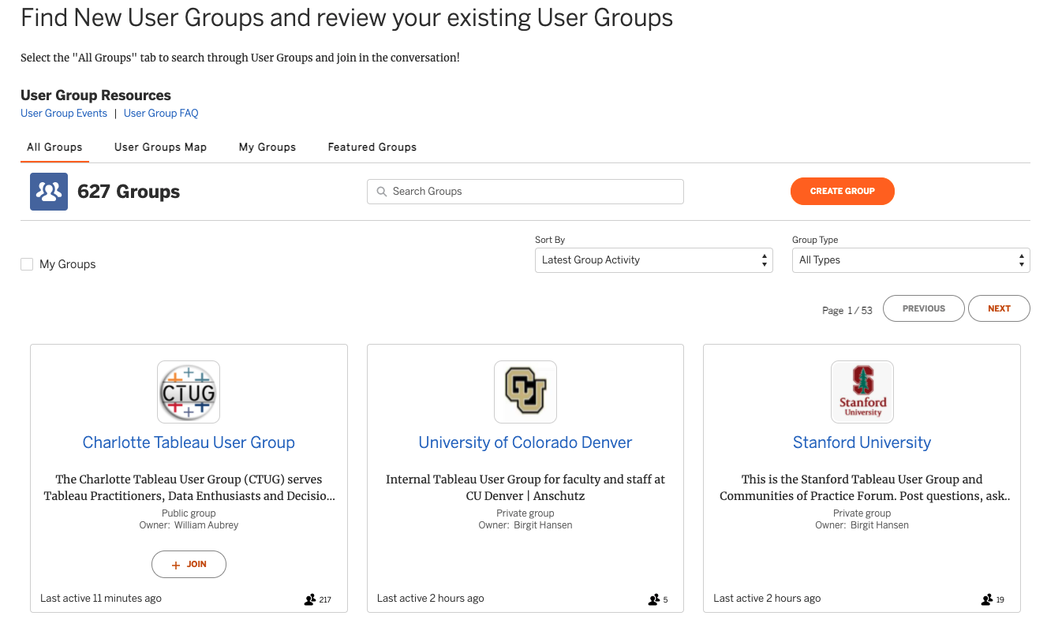This screenshot has width=1047, height=627.
Task: Advance to the next page of groups
Action: point(999,308)
